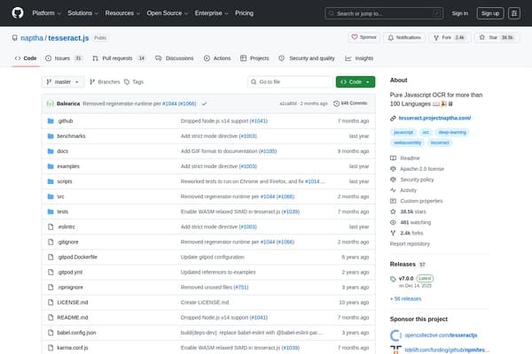Viewport: 532px width, 354px height.
Task: Click the .github folder icon
Action: coord(51,121)
